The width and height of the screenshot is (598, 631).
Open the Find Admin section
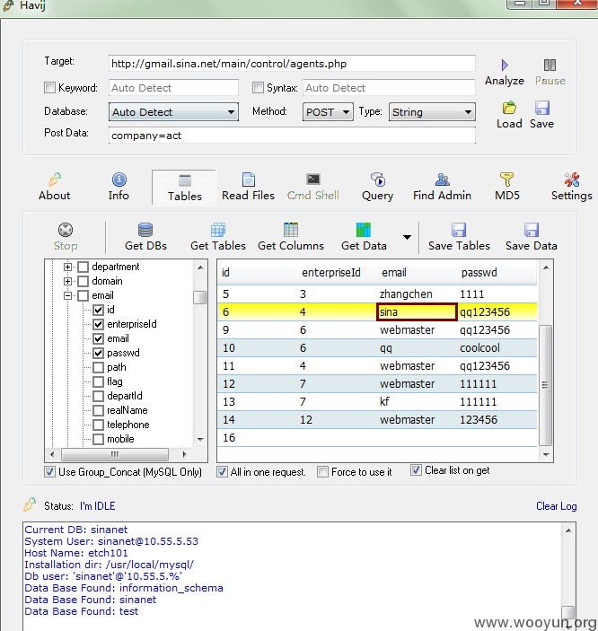pos(442,187)
